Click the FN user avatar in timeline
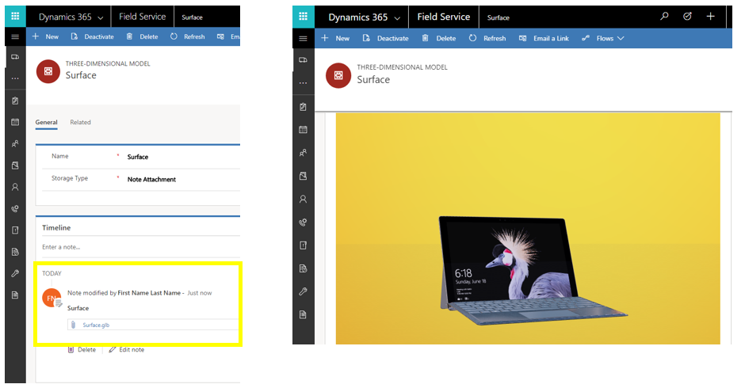This screenshot has width=745, height=388. pos(52,298)
